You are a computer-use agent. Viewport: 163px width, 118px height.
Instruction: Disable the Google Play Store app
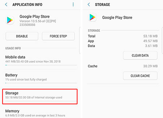coord(22,36)
